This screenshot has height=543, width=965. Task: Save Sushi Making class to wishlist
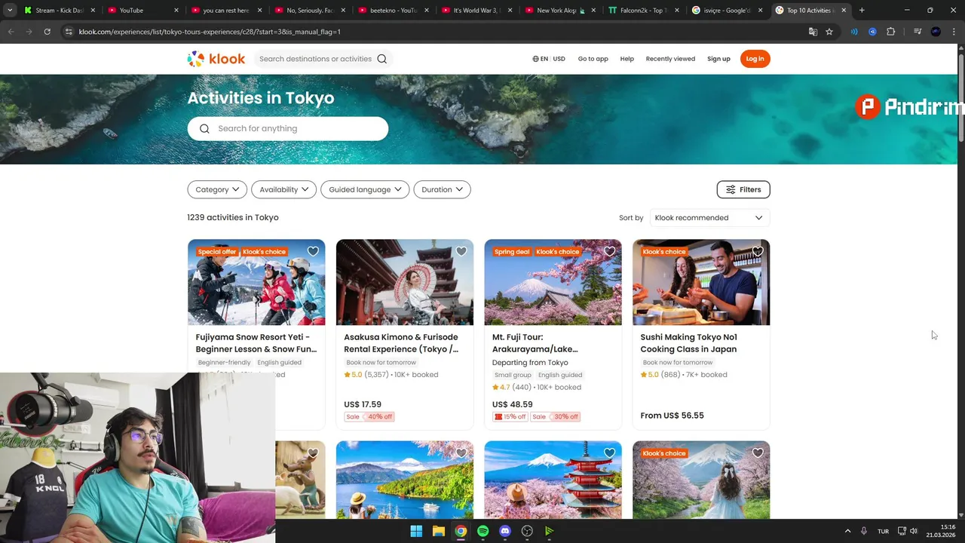tap(758, 251)
